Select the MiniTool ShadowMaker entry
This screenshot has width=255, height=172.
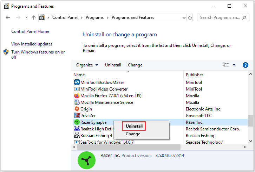pyautogui.click(x=102, y=83)
